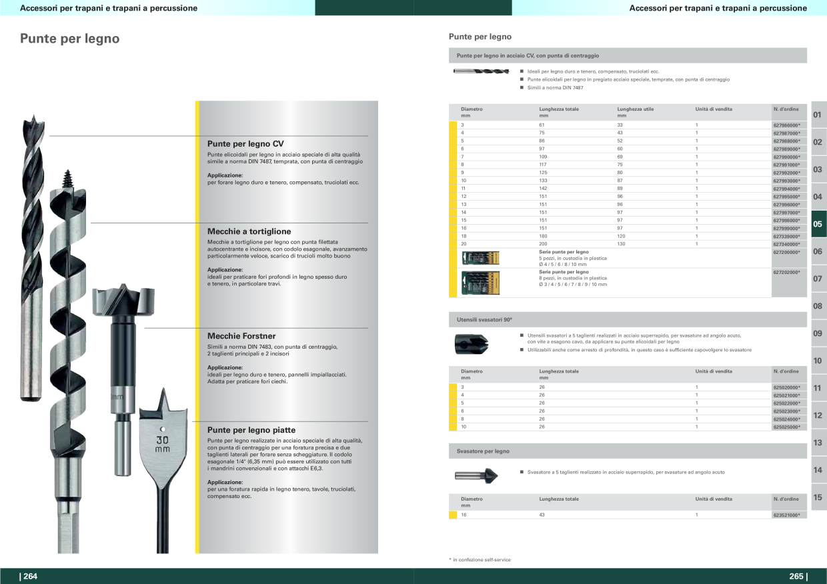
Task: Click order number 627987000*
Action: [x=786, y=133]
